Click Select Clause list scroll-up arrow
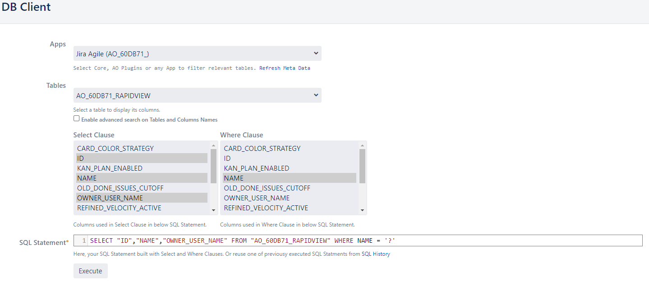 tap(213, 145)
